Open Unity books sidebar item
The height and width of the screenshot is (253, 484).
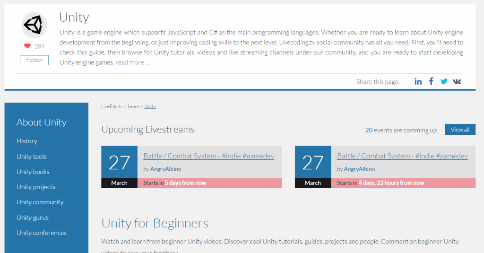tap(33, 172)
